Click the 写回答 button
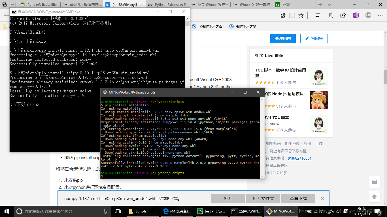This screenshot has height=217, width=387. [x=314, y=38]
